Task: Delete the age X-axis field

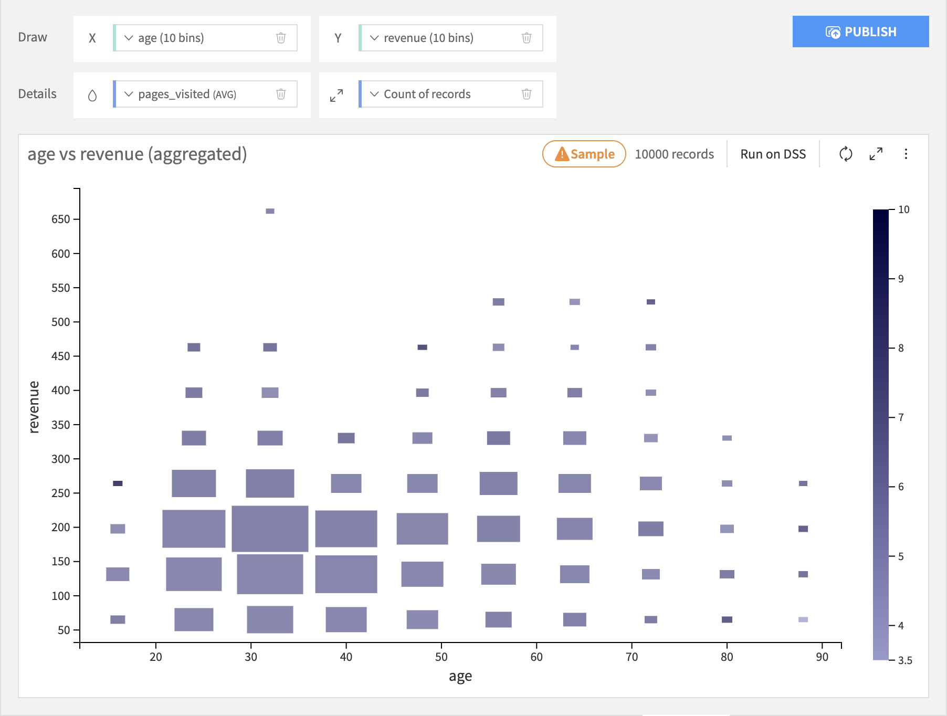Action: pyautogui.click(x=281, y=38)
